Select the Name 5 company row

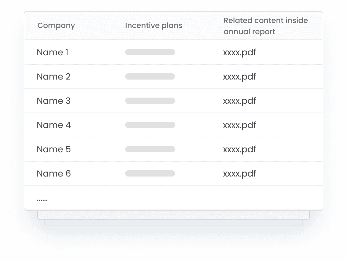54,149
